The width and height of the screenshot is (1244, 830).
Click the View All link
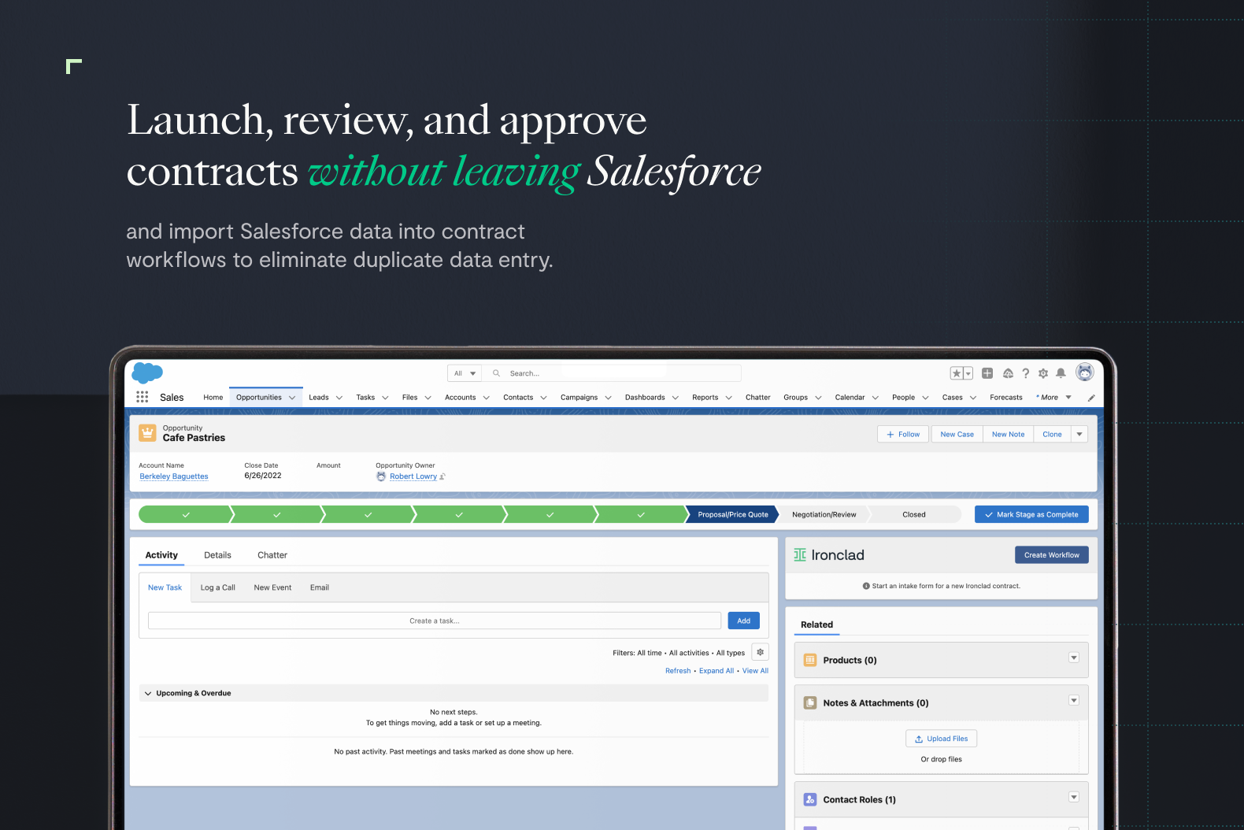[x=755, y=671]
